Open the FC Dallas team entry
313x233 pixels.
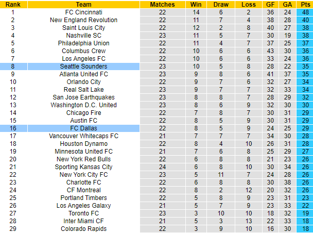pos(84,128)
